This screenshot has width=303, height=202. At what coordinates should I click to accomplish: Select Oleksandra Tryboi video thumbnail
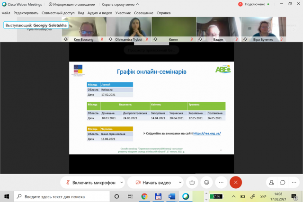point(129,29)
